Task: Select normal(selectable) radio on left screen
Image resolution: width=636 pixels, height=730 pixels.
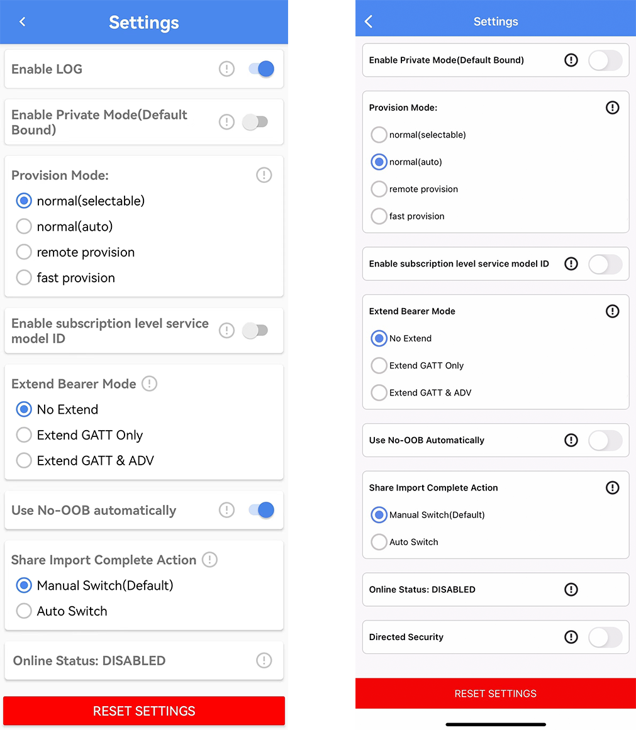Action: point(24,201)
